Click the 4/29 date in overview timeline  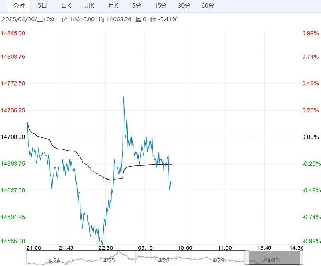218,261
